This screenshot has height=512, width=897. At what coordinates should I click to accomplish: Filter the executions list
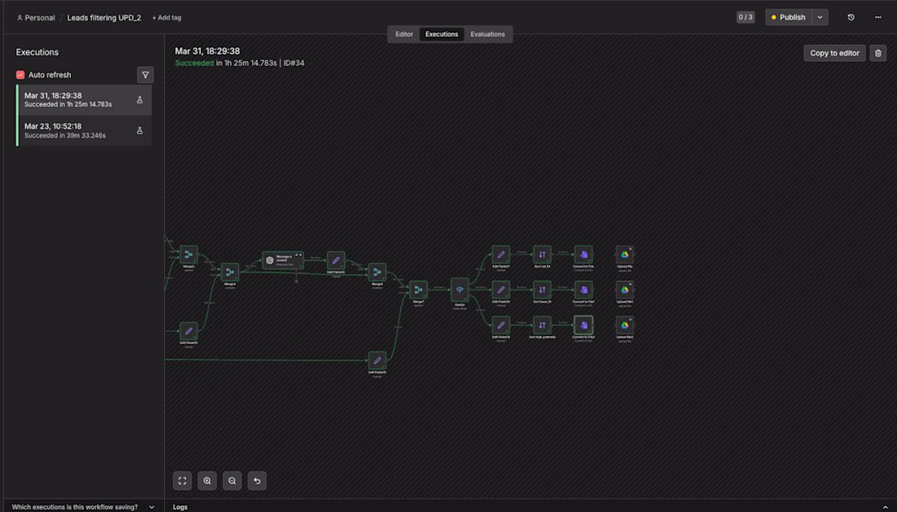pyautogui.click(x=145, y=75)
